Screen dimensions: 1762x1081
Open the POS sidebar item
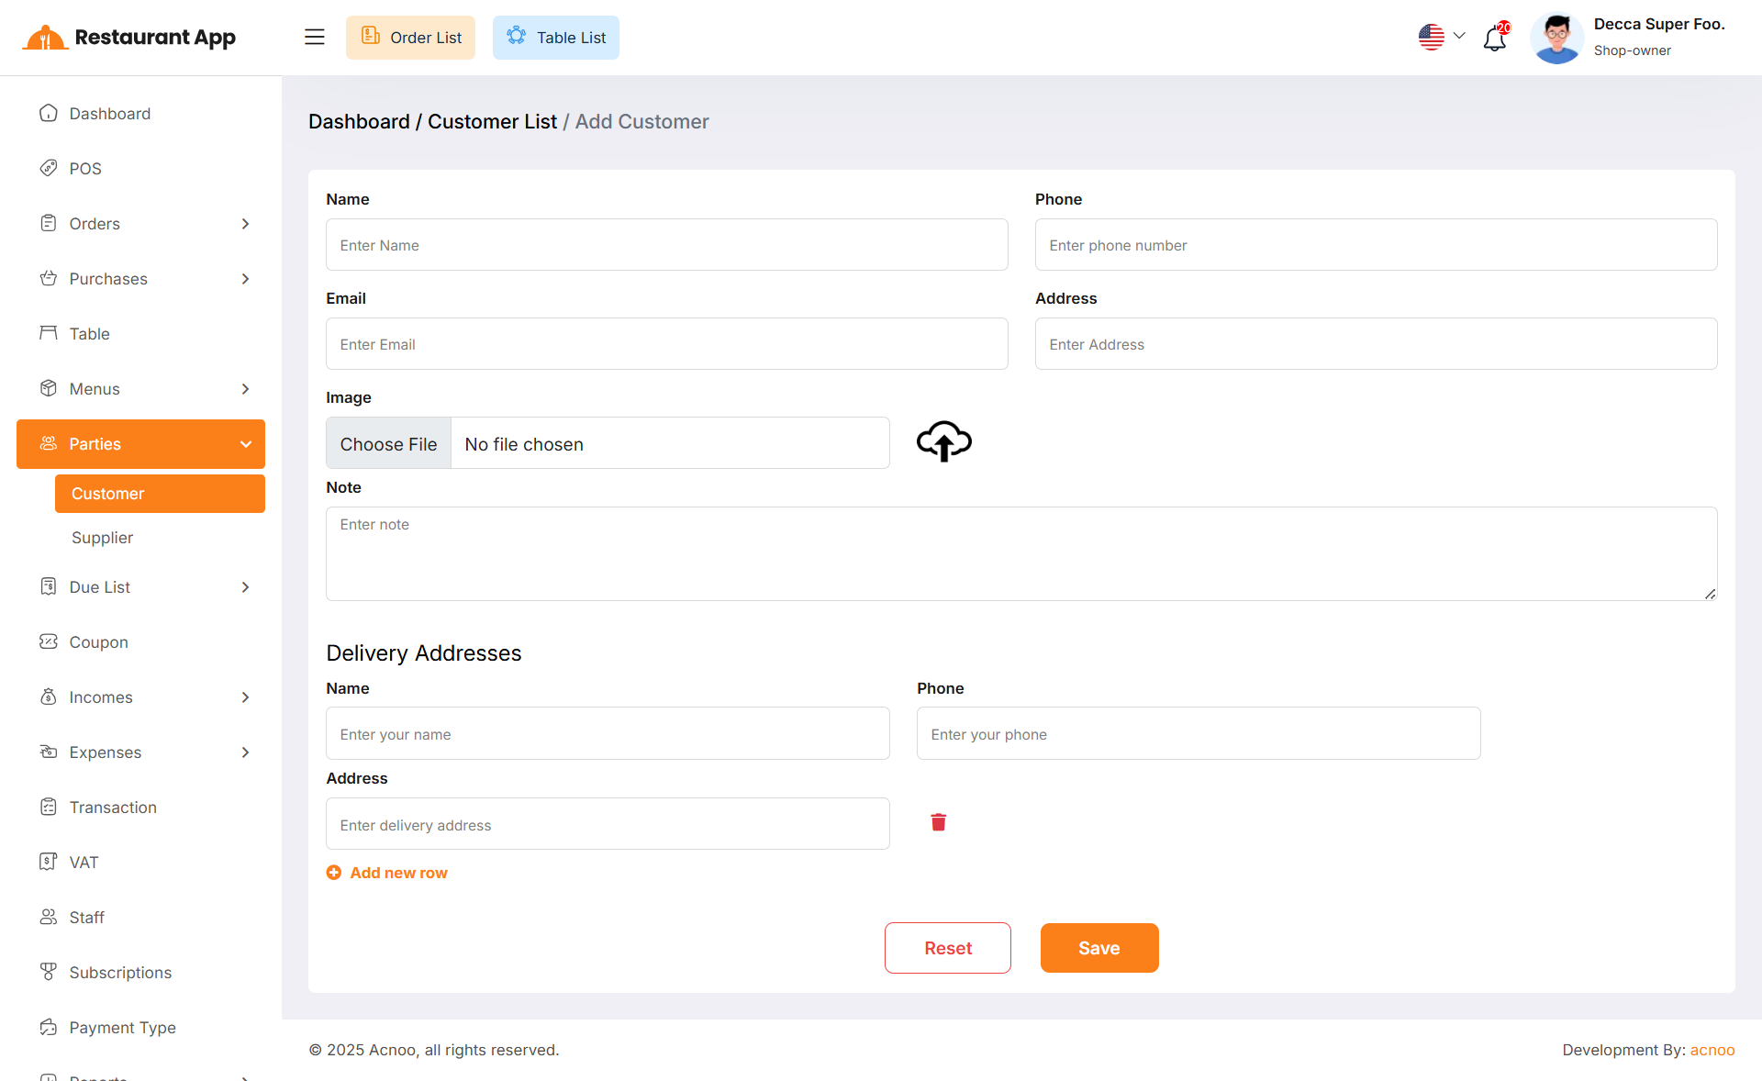[x=85, y=169]
